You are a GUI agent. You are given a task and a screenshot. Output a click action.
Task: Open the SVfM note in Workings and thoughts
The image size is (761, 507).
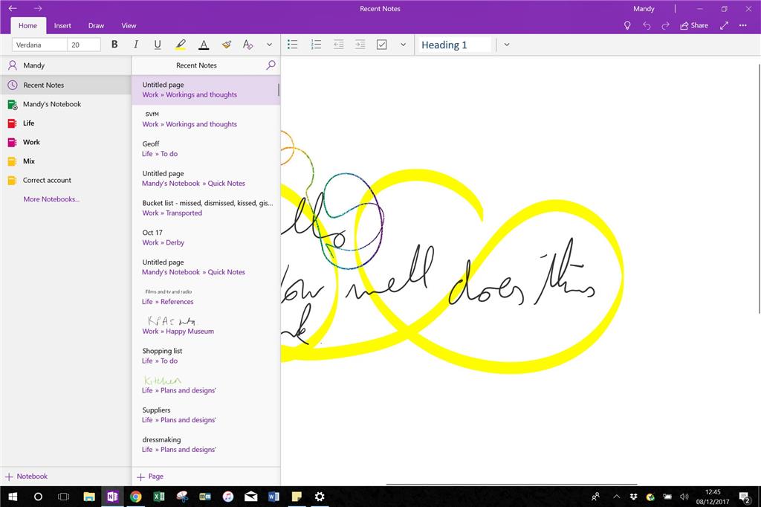(x=205, y=120)
